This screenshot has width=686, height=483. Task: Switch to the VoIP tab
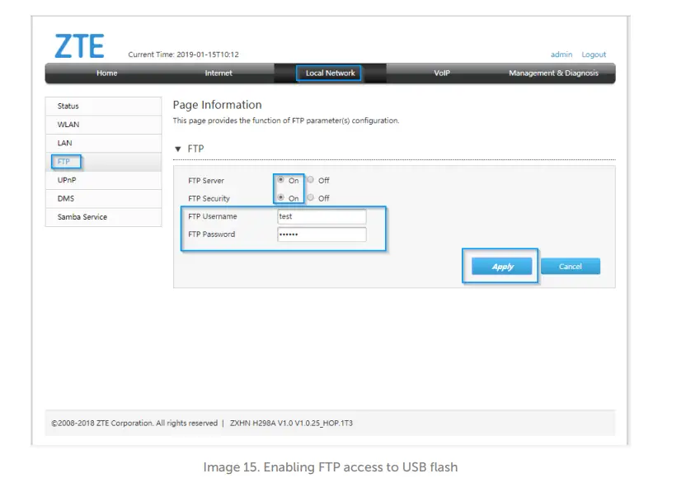[x=440, y=73]
